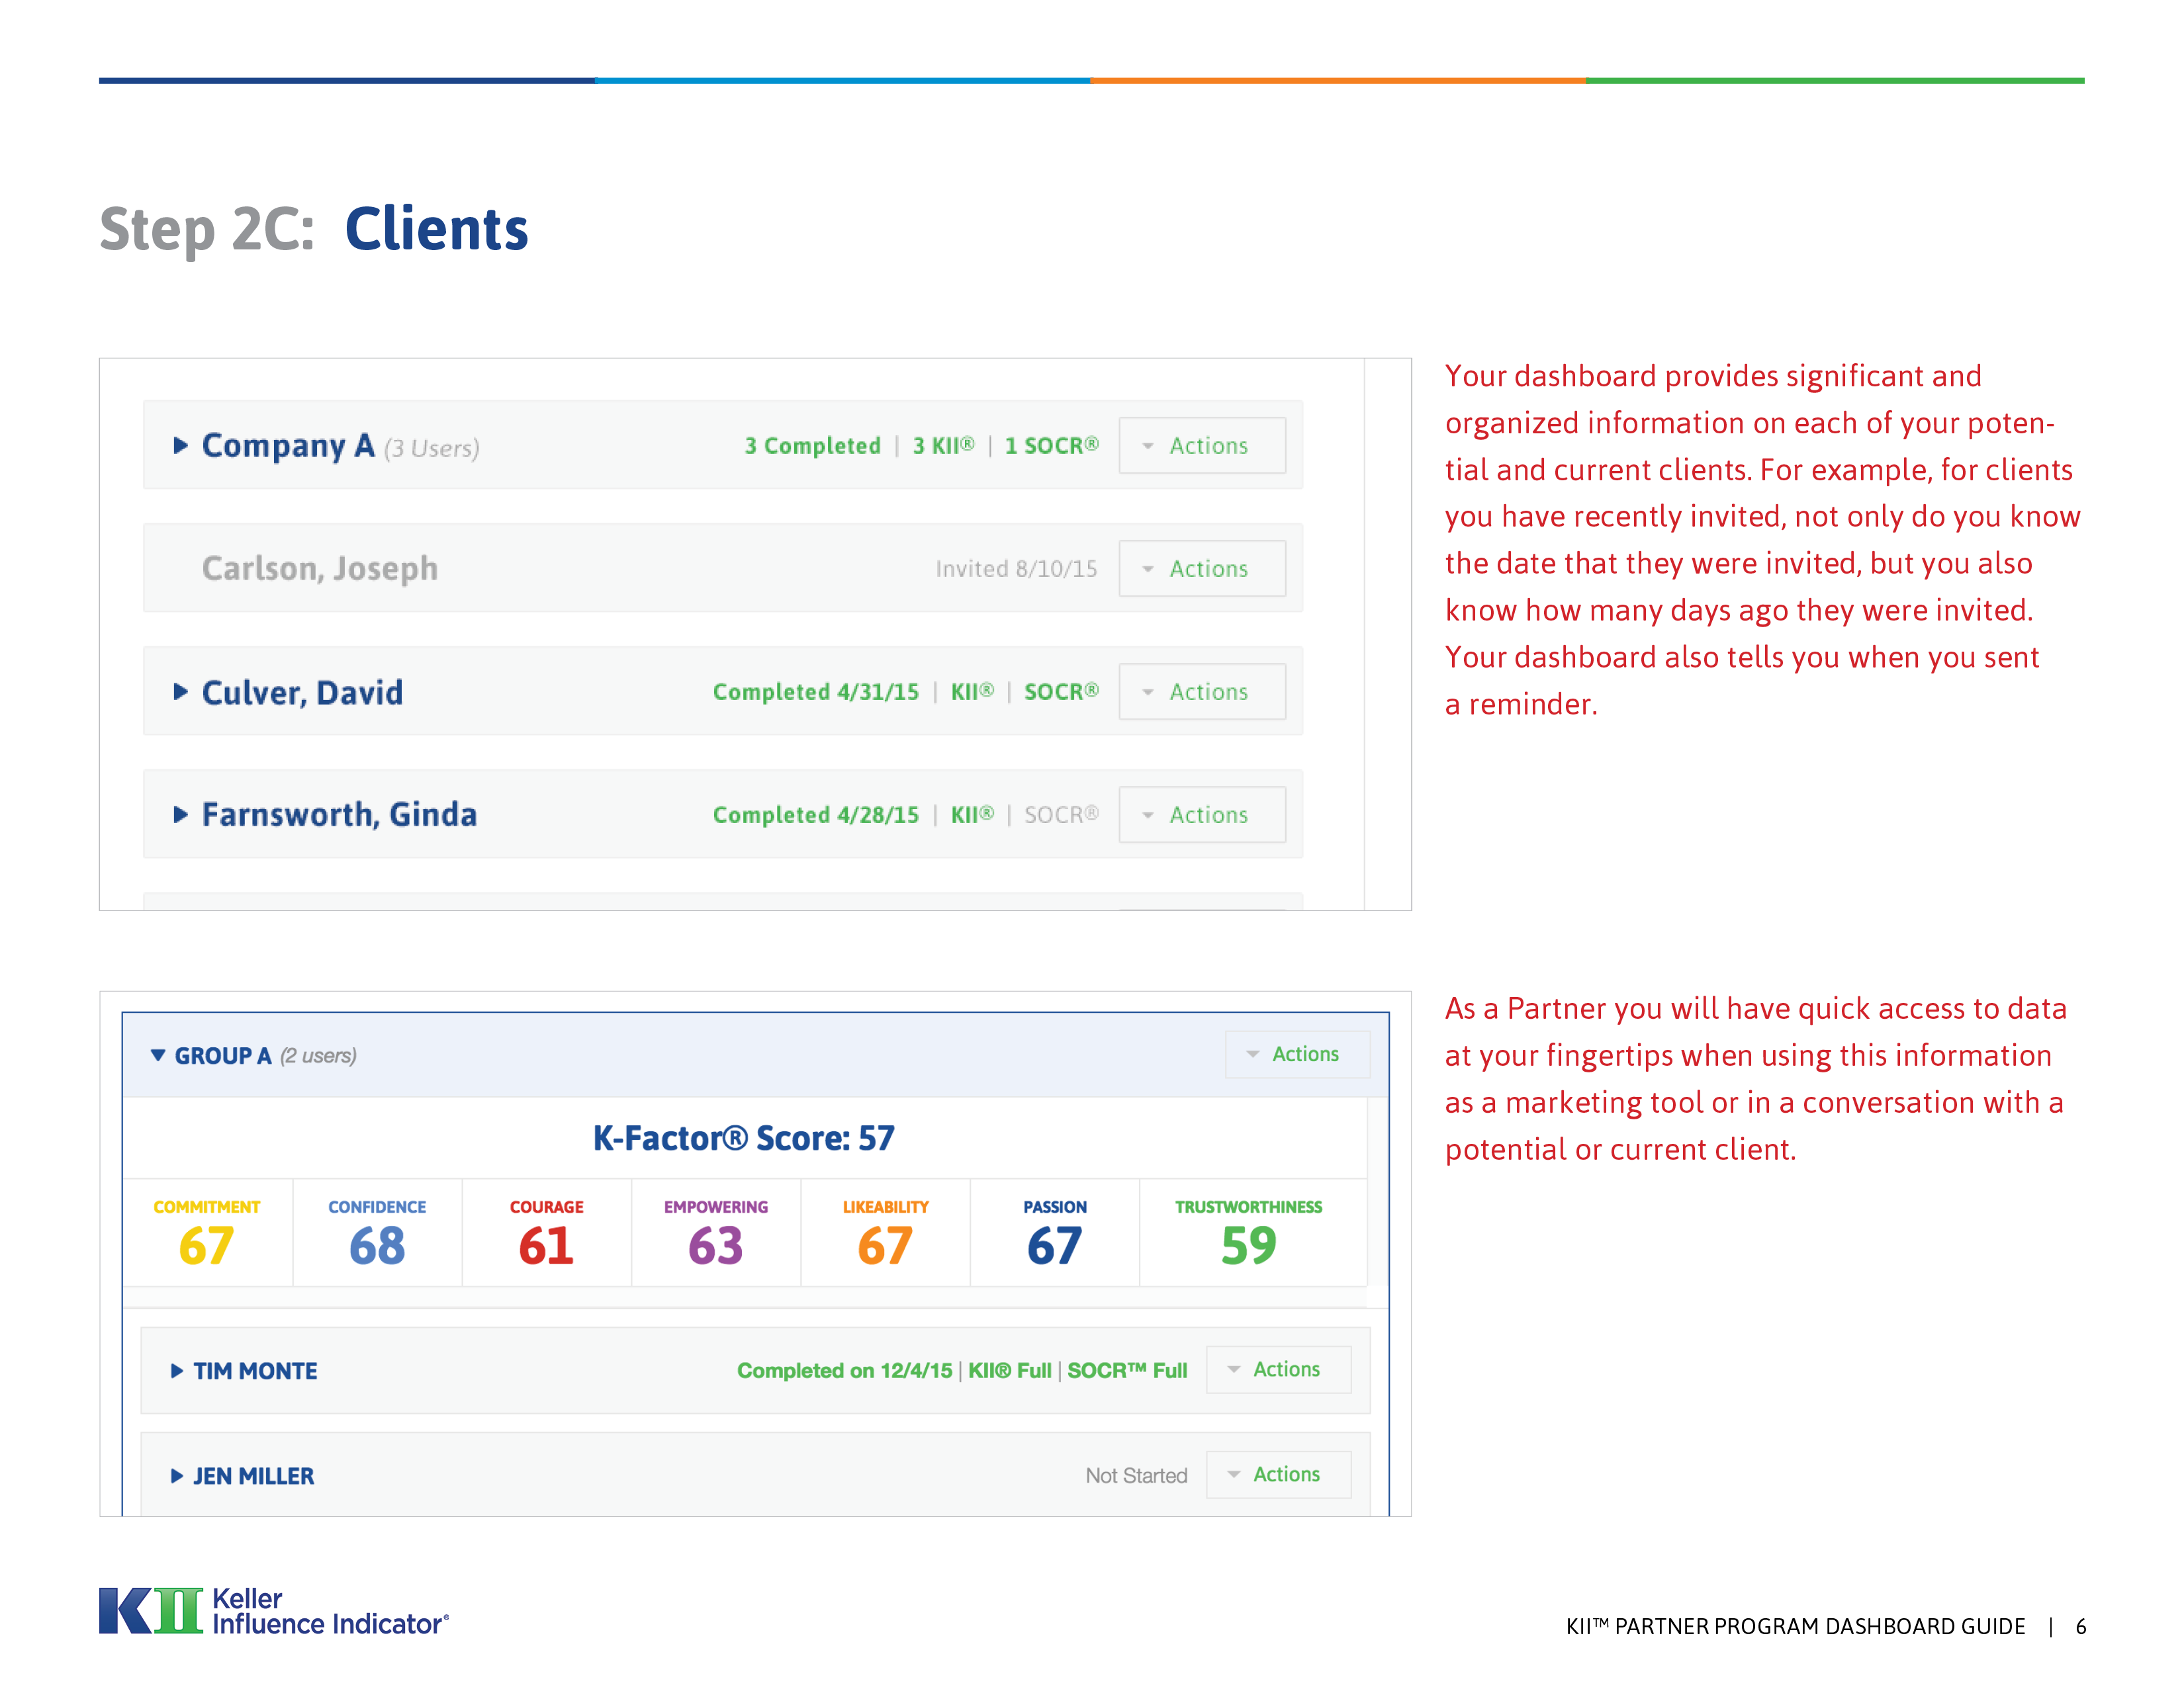Click 'Not Started' status for Jen Miller
The height and width of the screenshot is (1687, 2184).
1136,1475
